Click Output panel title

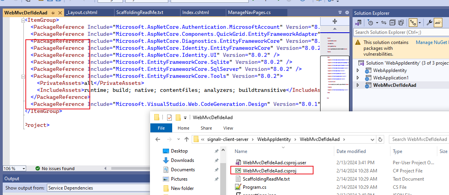click(x=12, y=178)
